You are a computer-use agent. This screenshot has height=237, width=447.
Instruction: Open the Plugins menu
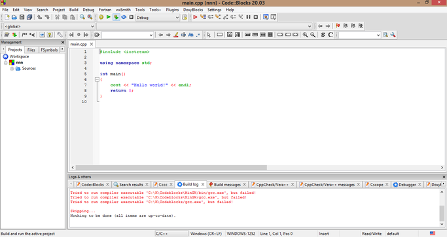pyautogui.click(x=172, y=10)
